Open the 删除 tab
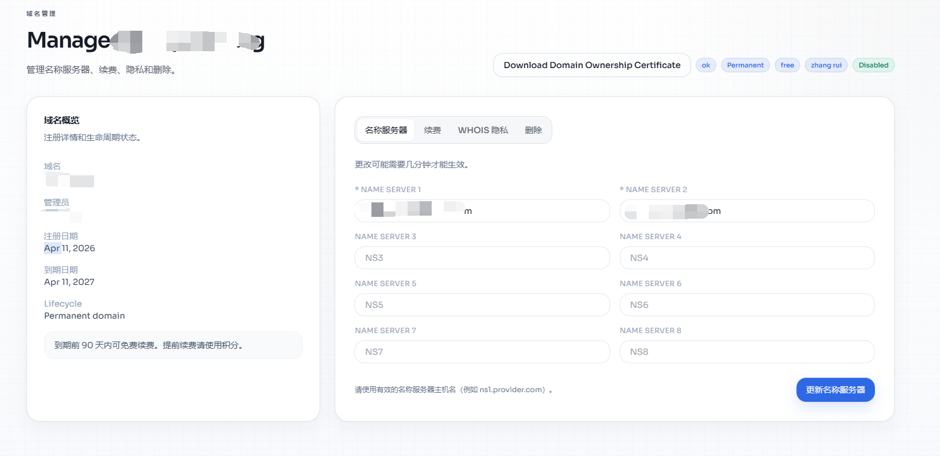The height and width of the screenshot is (456, 940). pyautogui.click(x=533, y=130)
